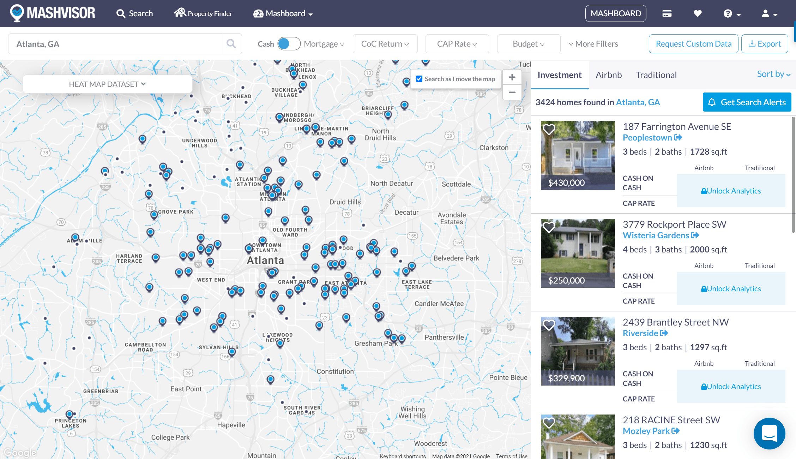796x459 pixels.
Task: Zoom out the map with minus
Action: [512, 93]
